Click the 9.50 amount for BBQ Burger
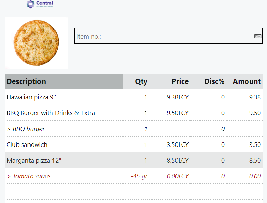The height and width of the screenshot is (203, 267). click(255, 113)
